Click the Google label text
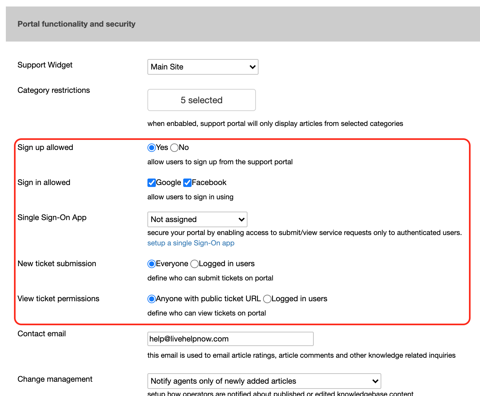The height and width of the screenshot is (396, 480). click(168, 182)
